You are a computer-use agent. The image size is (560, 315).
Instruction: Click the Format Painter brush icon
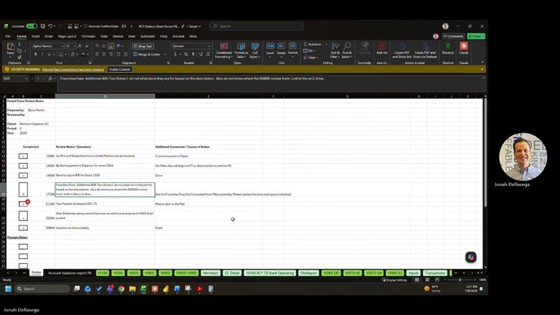coord(19,57)
